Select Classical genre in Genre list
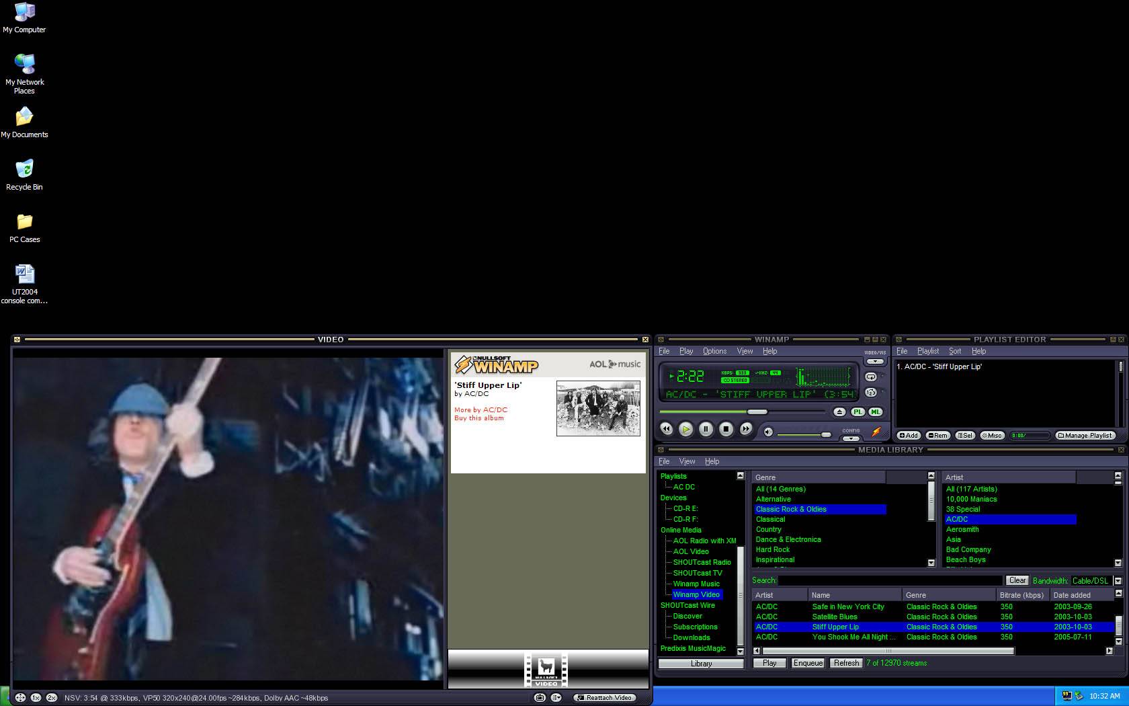This screenshot has height=706, width=1129. point(770,519)
